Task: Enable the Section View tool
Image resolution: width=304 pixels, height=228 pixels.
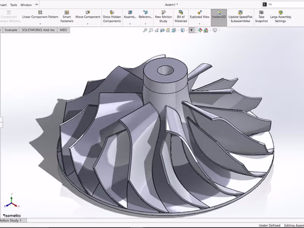Action: point(161,30)
